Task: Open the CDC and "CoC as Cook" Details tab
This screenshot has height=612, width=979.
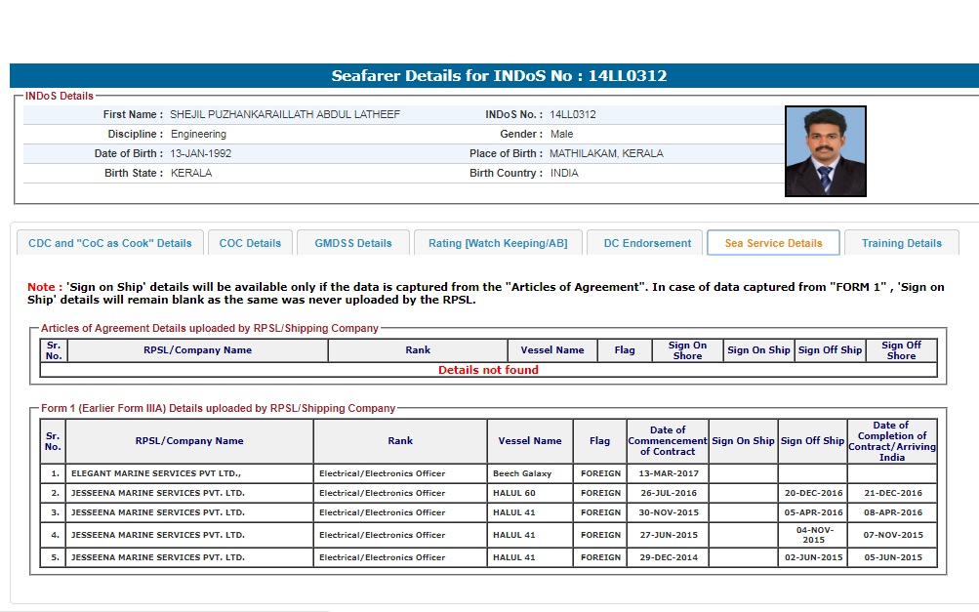Action: pos(110,243)
